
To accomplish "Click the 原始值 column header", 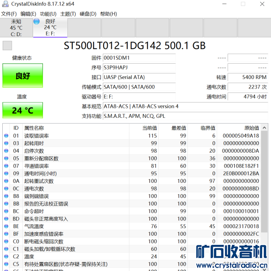I will (x=252, y=128).
